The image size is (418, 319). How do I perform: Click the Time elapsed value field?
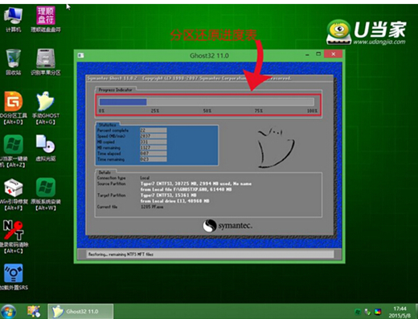click(x=154, y=153)
